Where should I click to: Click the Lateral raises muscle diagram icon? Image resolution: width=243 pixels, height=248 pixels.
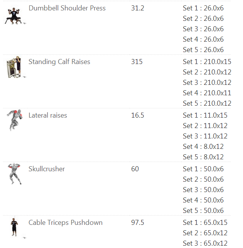coord(15,120)
